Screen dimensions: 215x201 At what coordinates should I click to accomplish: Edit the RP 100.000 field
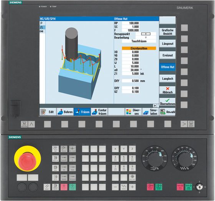pos(131,23)
